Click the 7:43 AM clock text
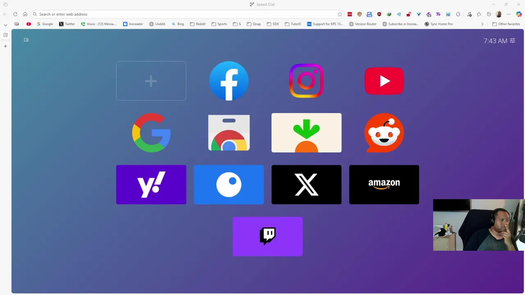This screenshot has height=295, width=525. pyautogui.click(x=495, y=41)
